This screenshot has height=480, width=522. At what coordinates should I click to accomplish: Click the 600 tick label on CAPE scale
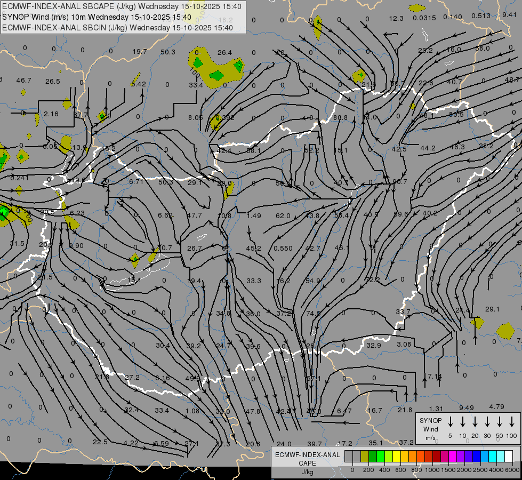400,470
